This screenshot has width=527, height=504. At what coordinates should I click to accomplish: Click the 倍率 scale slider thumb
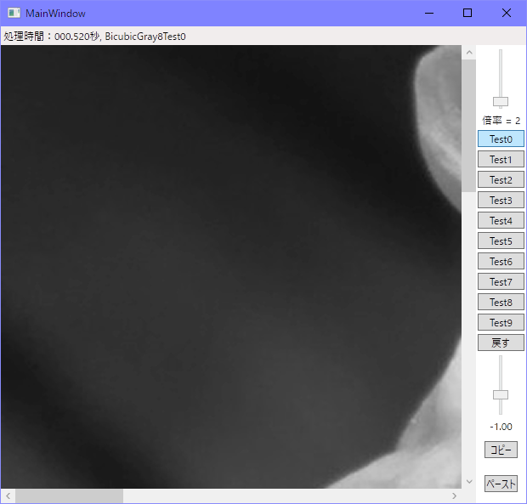[x=501, y=101]
